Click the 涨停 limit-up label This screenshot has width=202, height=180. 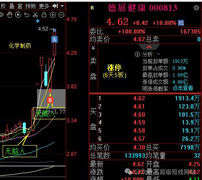pos(114,68)
